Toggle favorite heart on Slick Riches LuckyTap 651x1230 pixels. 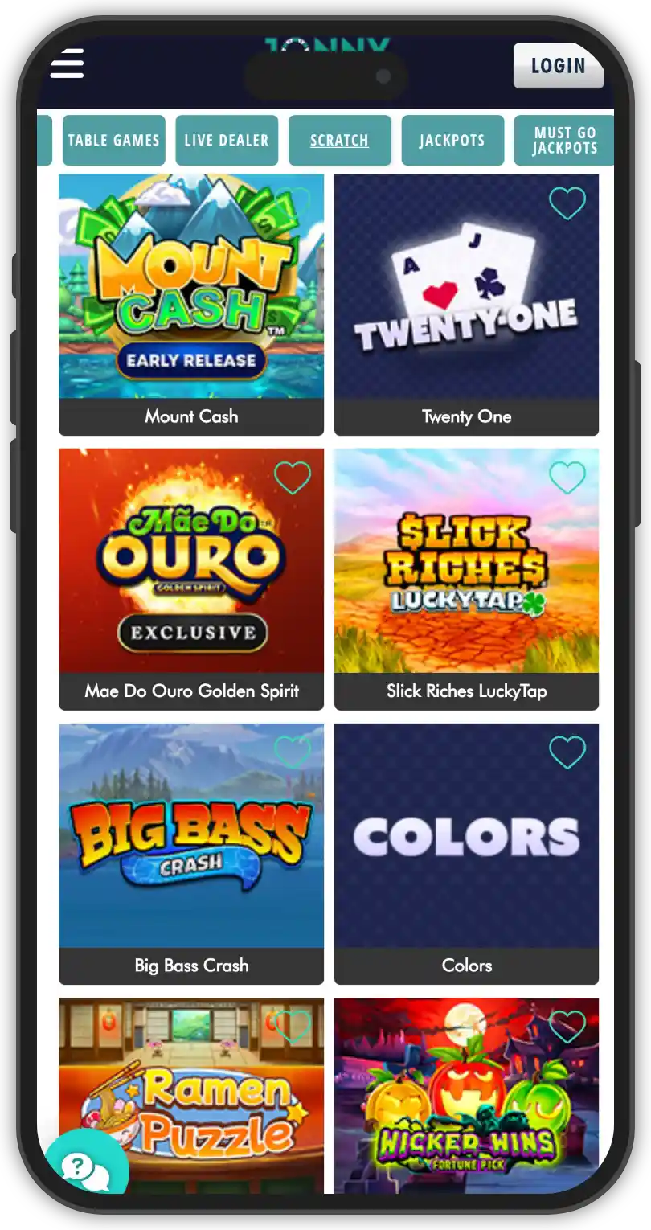click(x=567, y=478)
